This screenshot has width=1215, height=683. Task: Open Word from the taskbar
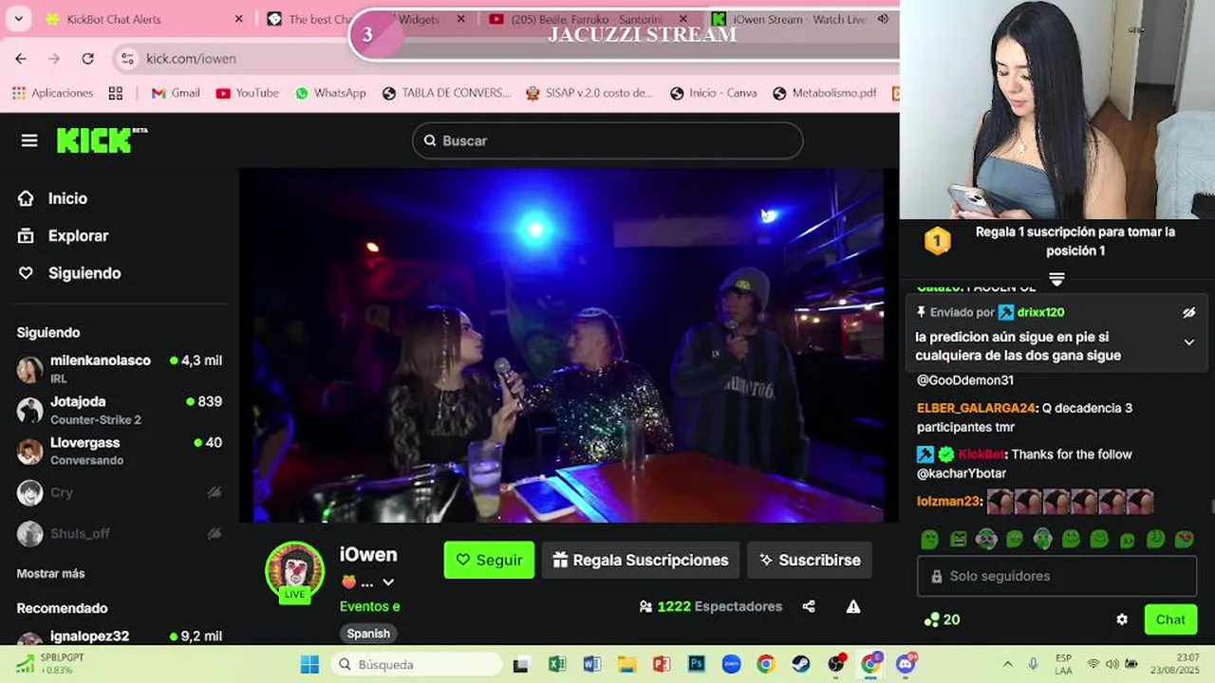[592, 664]
